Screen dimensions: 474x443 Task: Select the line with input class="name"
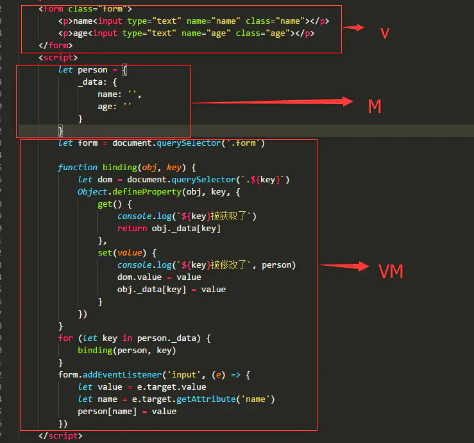pyautogui.click(x=194, y=21)
